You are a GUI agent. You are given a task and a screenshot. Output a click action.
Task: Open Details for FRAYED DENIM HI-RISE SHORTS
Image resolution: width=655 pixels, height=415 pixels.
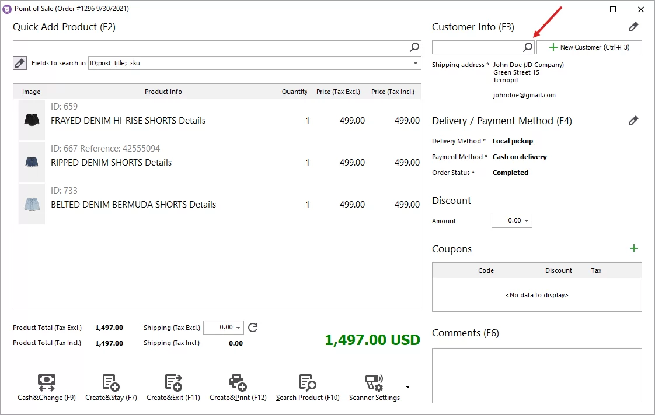[x=191, y=120]
